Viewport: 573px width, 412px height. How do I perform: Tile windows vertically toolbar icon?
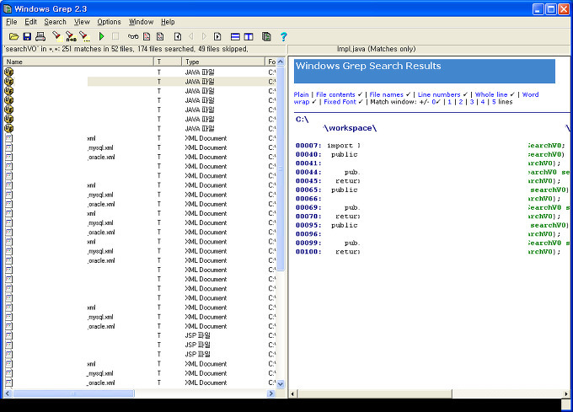point(249,36)
